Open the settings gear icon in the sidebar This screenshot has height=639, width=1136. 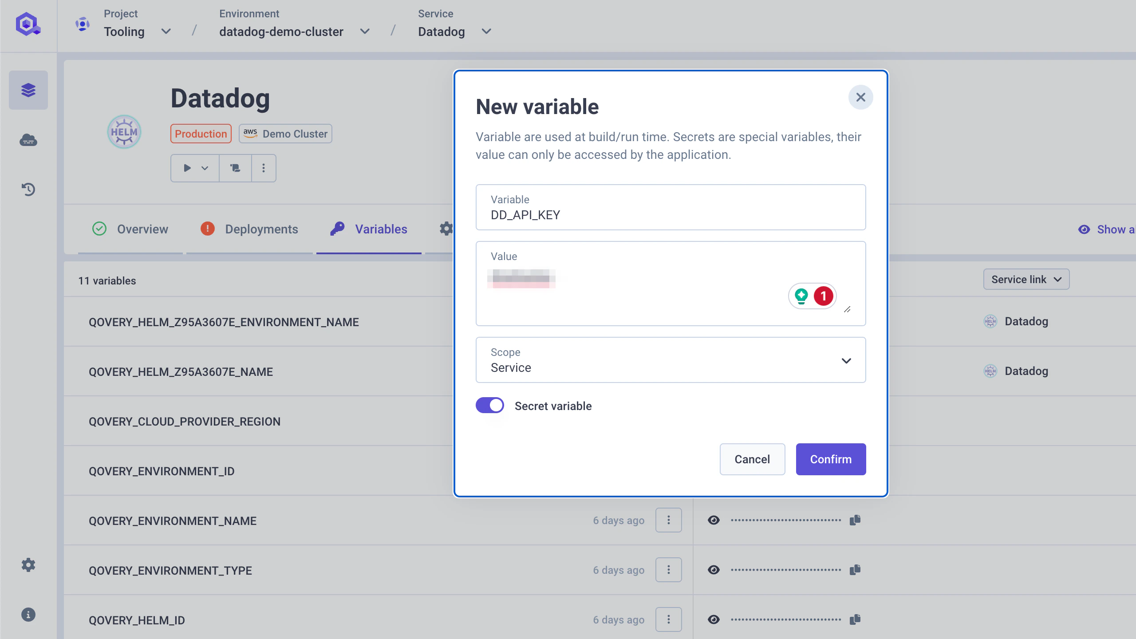tap(28, 564)
